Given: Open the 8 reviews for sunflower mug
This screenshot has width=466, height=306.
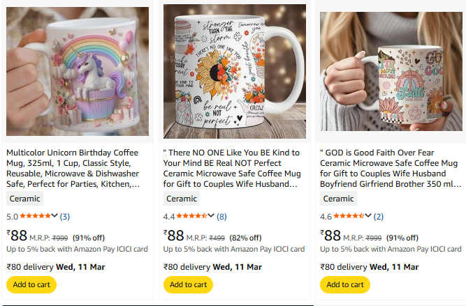Looking at the screenshot, I should (221, 217).
